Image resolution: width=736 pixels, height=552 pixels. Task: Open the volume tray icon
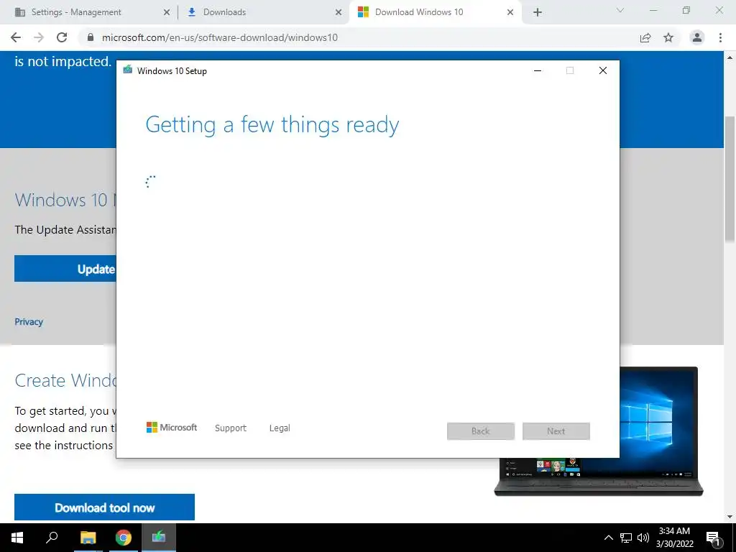click(643, 538)
